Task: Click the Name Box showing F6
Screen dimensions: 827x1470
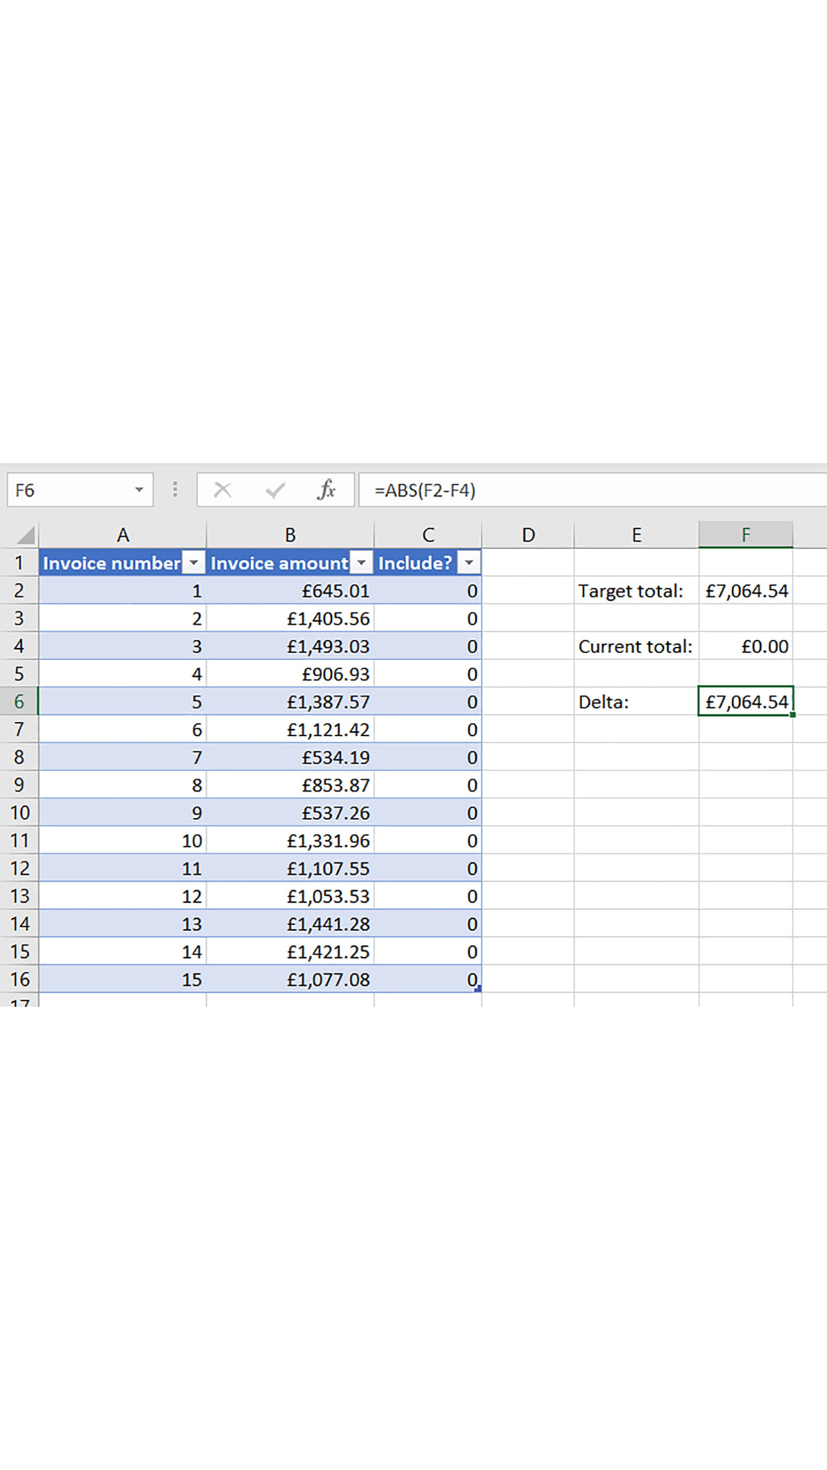Action: (69, 489)
